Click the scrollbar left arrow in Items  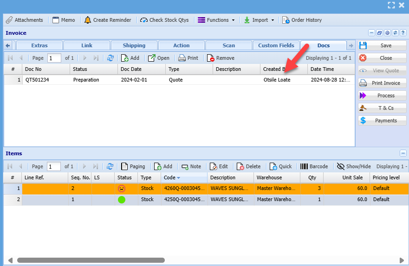click(10, 260)
